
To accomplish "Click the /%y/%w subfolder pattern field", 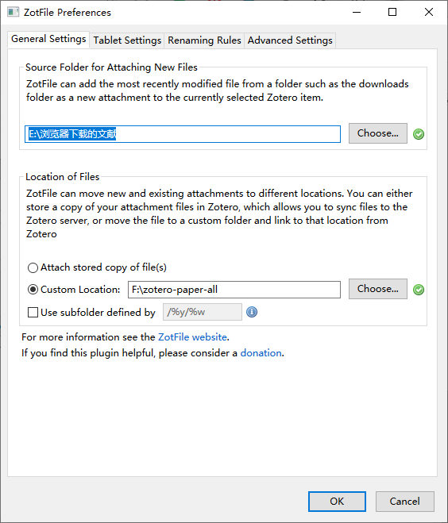I will (x=203, y=312).
